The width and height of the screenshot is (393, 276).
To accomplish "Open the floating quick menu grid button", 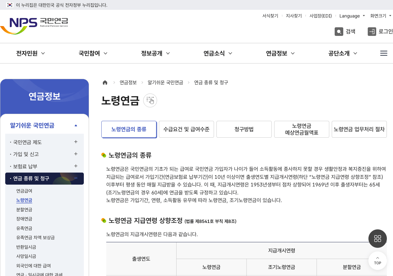I will click(x=378, y=239).
